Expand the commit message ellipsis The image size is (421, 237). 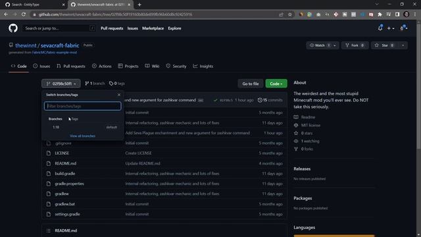click(201, 100)
